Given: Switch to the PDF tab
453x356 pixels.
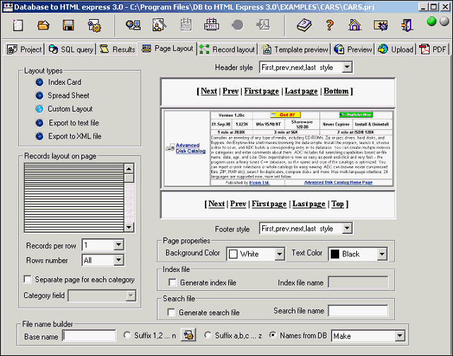Looking at the screenshot, I should 433,49.
